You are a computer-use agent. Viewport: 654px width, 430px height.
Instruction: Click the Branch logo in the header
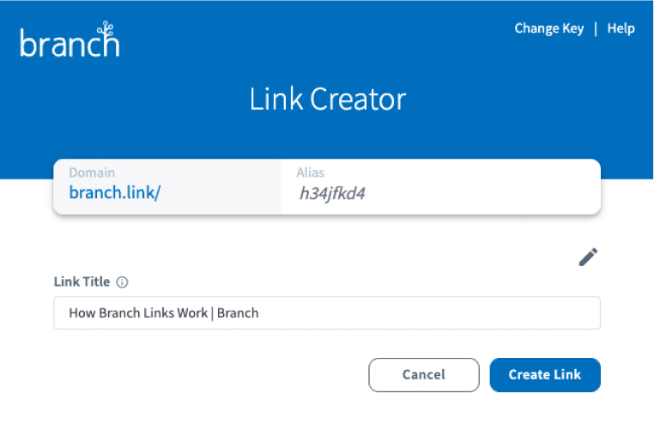[x=70, y=39]
